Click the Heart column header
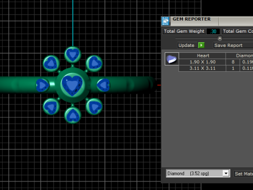Image resolution: width=253 pixels, height=190 pixels. click(202, 55)
